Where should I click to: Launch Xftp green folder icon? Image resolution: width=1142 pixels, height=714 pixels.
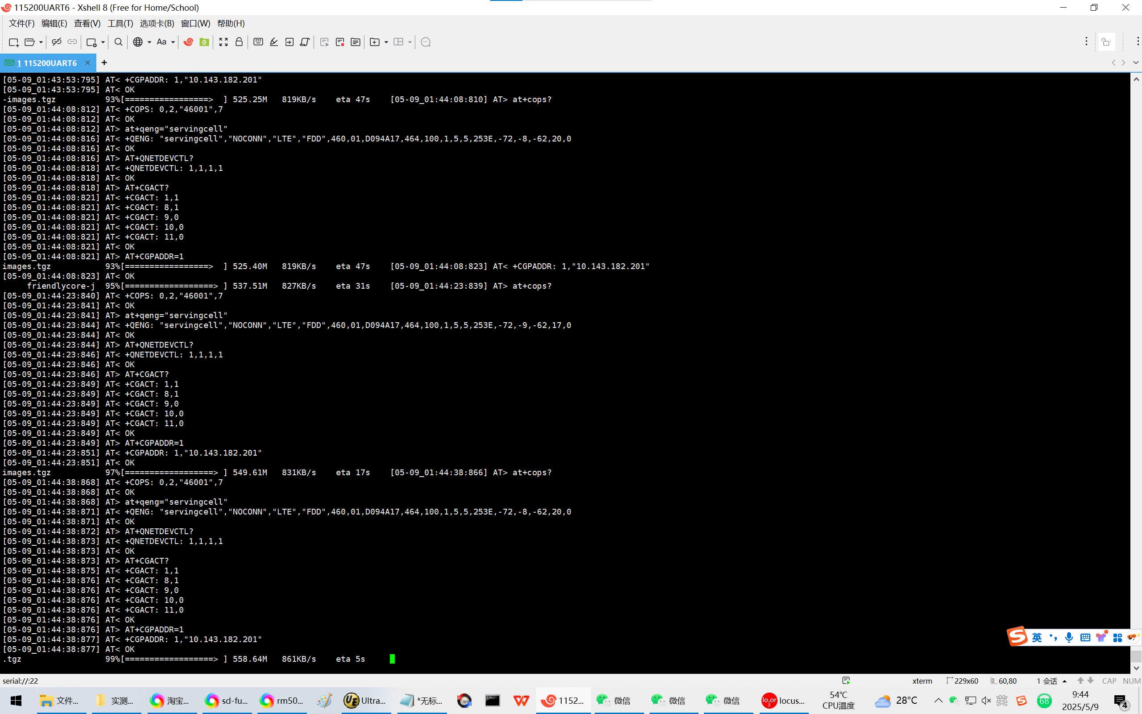coord(204,42)
